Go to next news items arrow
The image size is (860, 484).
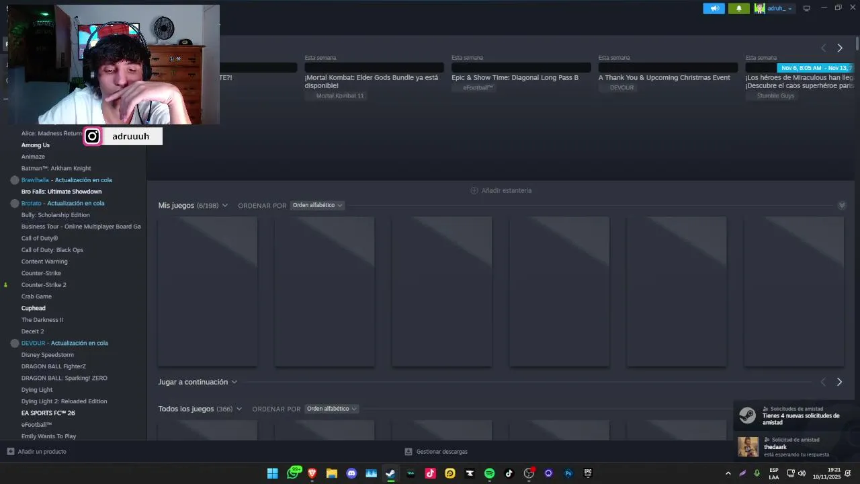click(840, 48)
